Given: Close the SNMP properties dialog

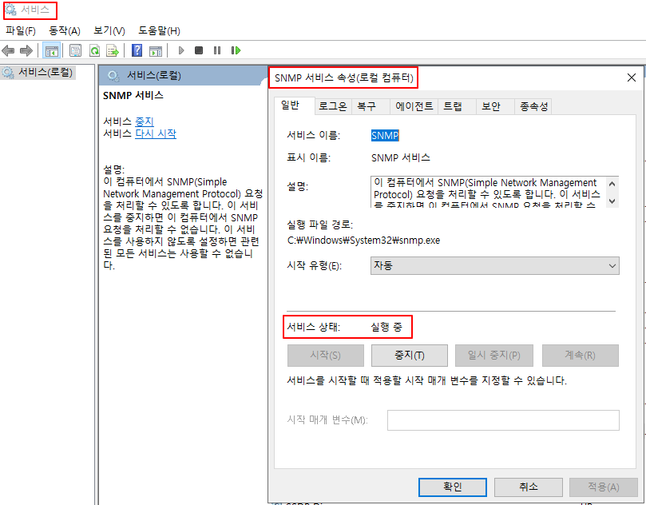Looking at the screenshot, I should (x=631, y=78).
